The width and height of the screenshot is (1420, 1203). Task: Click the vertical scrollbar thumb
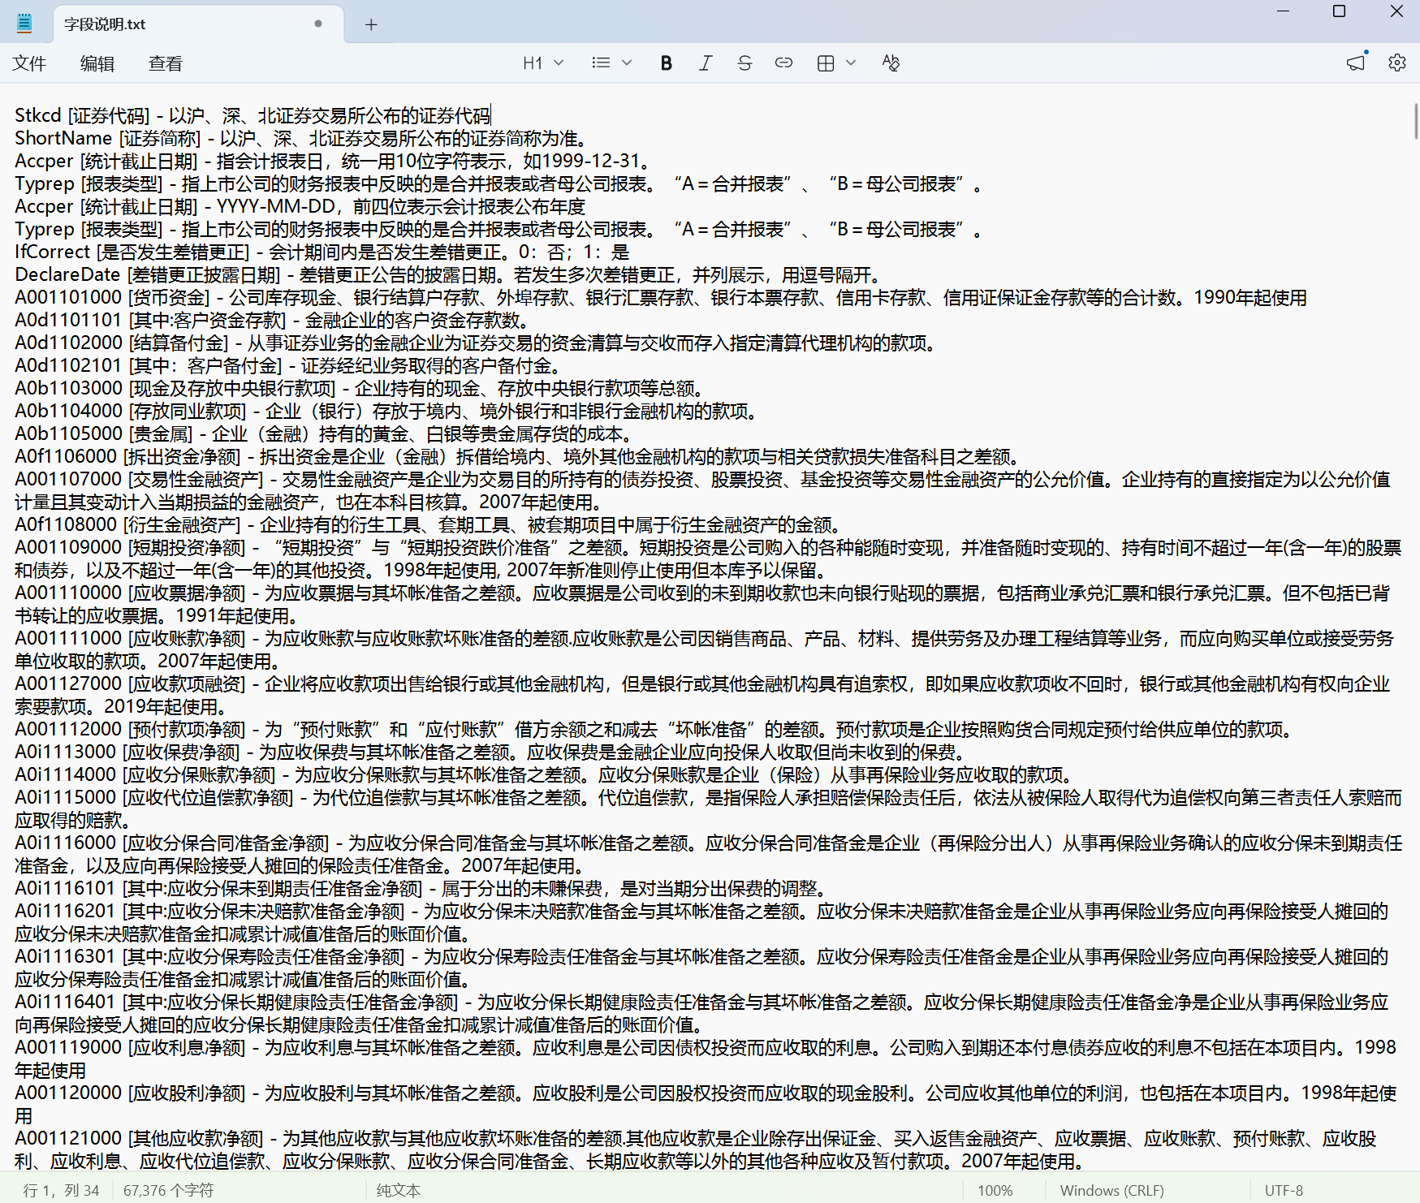pos(1415,122)
